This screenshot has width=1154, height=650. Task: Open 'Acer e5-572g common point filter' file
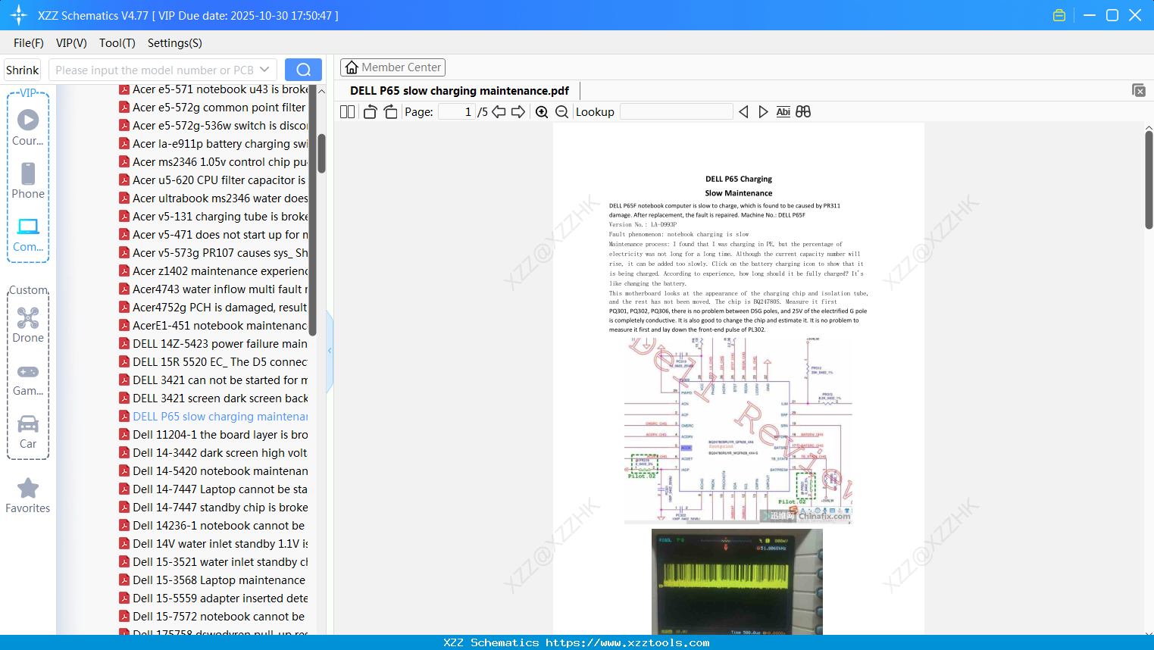pos(214,108)
